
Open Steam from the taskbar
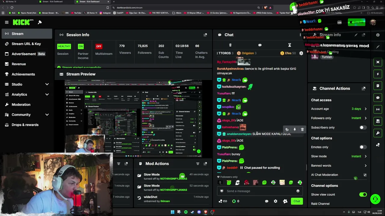pos(192,212)
